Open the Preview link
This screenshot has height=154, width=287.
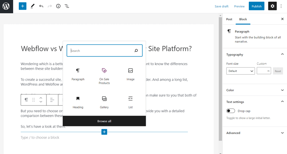tap(239, 6)
